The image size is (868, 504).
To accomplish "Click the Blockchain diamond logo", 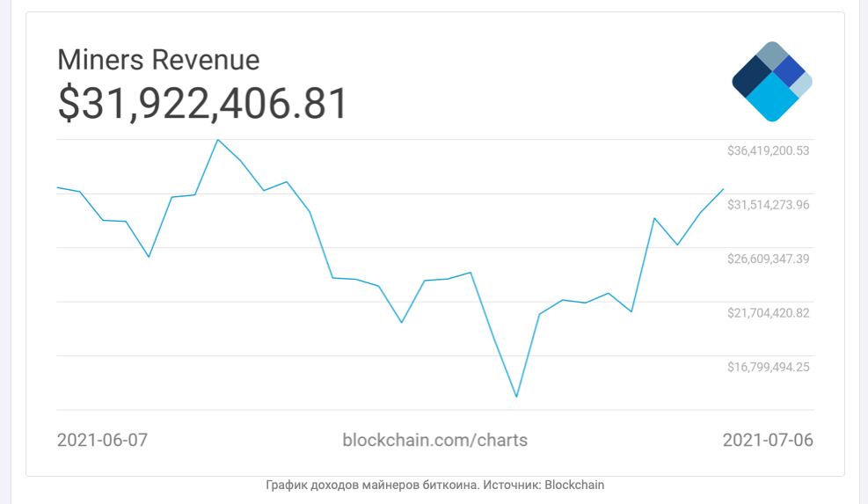I will click(771, 82).
